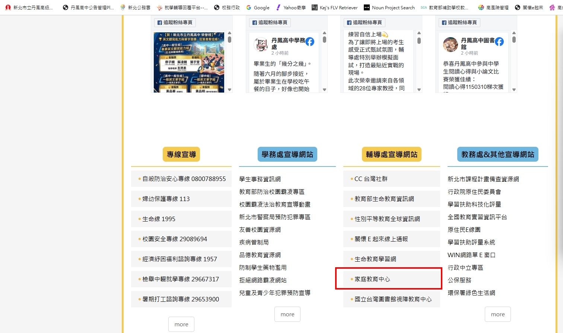Open WIN網路單 E 窗口 link
Viewport: 563px width, 333px height.
(x=471, y=255)
